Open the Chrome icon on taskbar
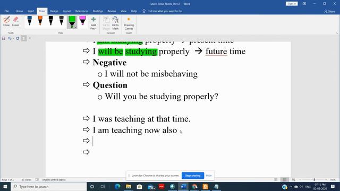This screenshot has height=191, width=340. click(194, 186)
